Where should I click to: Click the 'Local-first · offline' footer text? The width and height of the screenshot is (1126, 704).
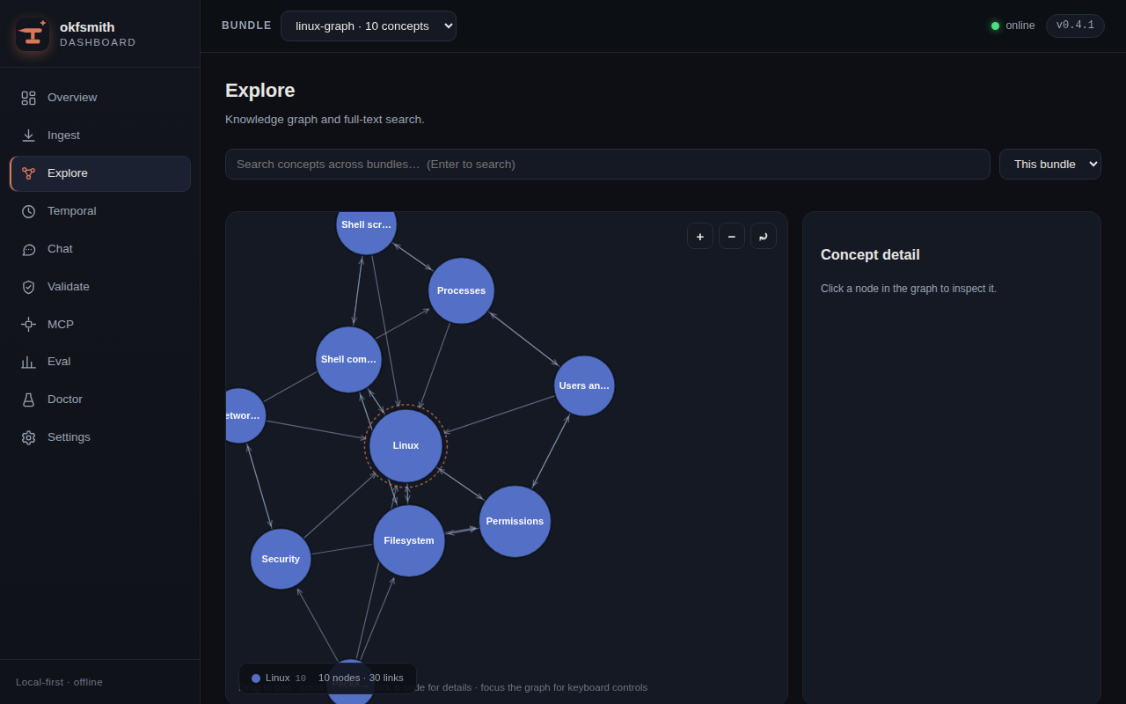[x=59, y=682]
